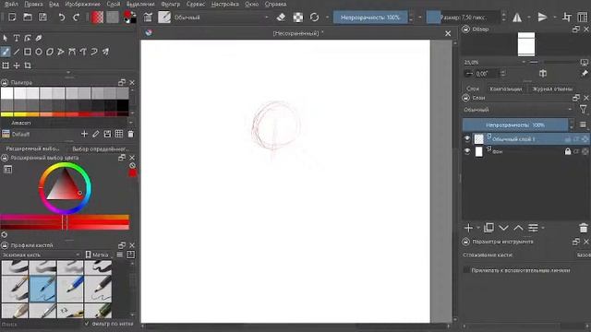The width and height of the screenshot is (591, 332).
Task: Select the crop tool
Action: point(28,65)
